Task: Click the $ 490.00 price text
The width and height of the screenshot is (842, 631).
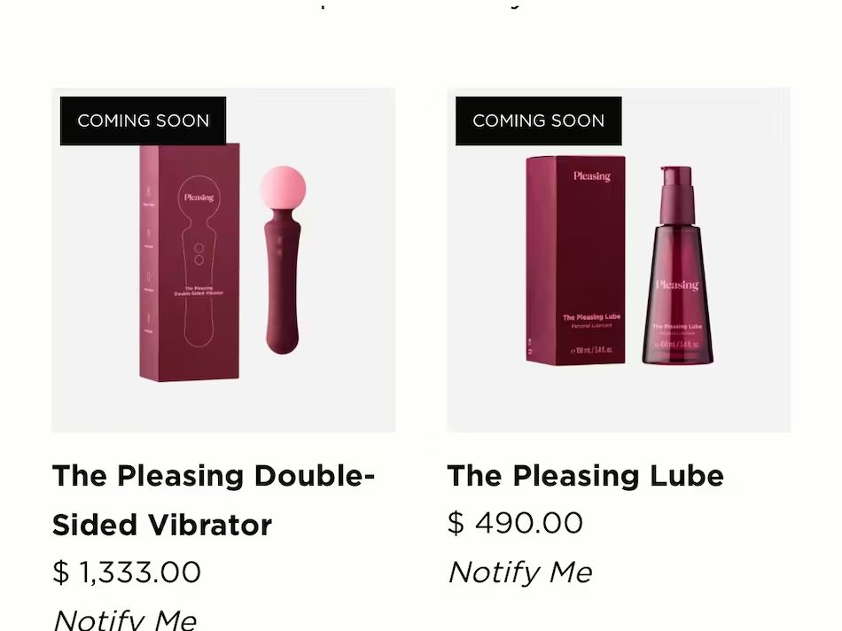Action: pos(515,523)
